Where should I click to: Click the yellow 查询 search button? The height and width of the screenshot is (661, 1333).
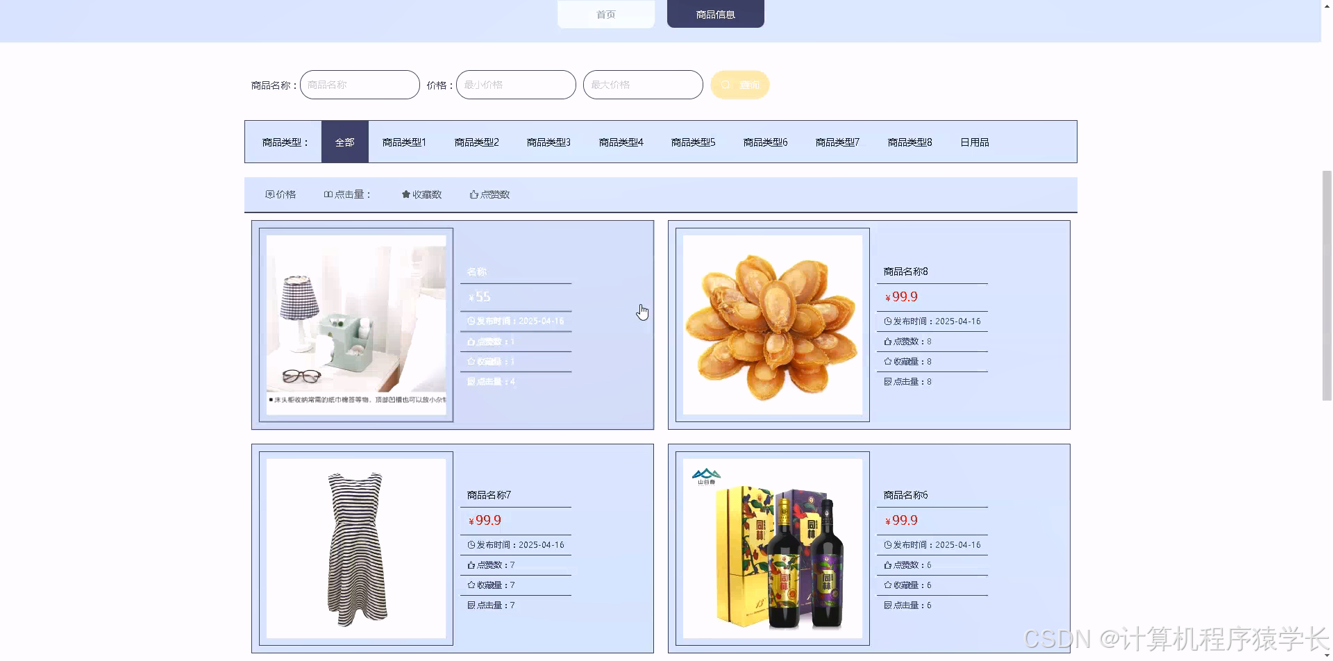[740, 85]
